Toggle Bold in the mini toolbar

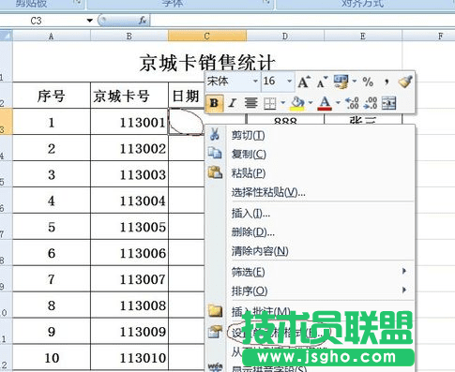coord(214,103)
